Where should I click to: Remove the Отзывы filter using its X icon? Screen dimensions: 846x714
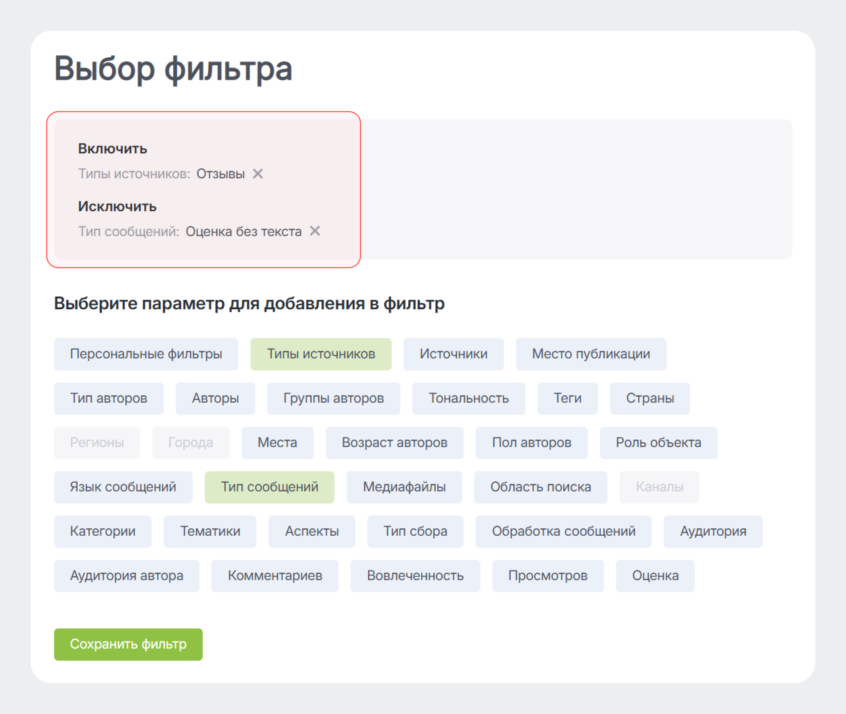[259, 174]
